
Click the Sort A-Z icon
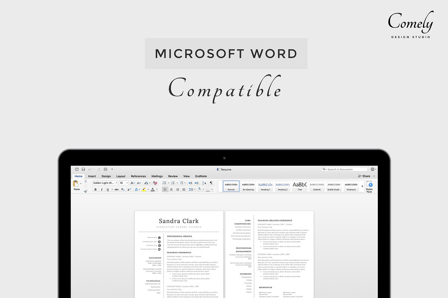pyautogui.click(x=204, y=183)
